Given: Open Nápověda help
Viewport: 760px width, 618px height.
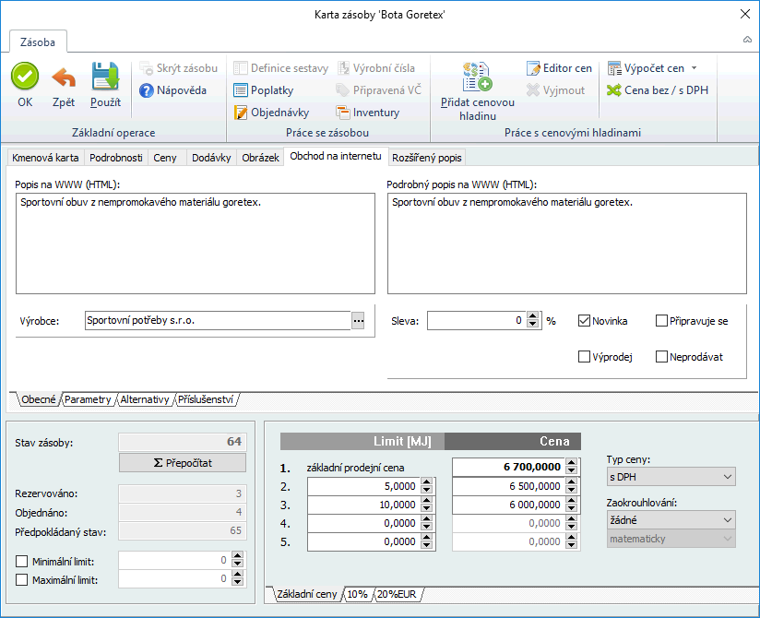Looking at the screenshot, I should pyautogui.click(x=173, y=90).
